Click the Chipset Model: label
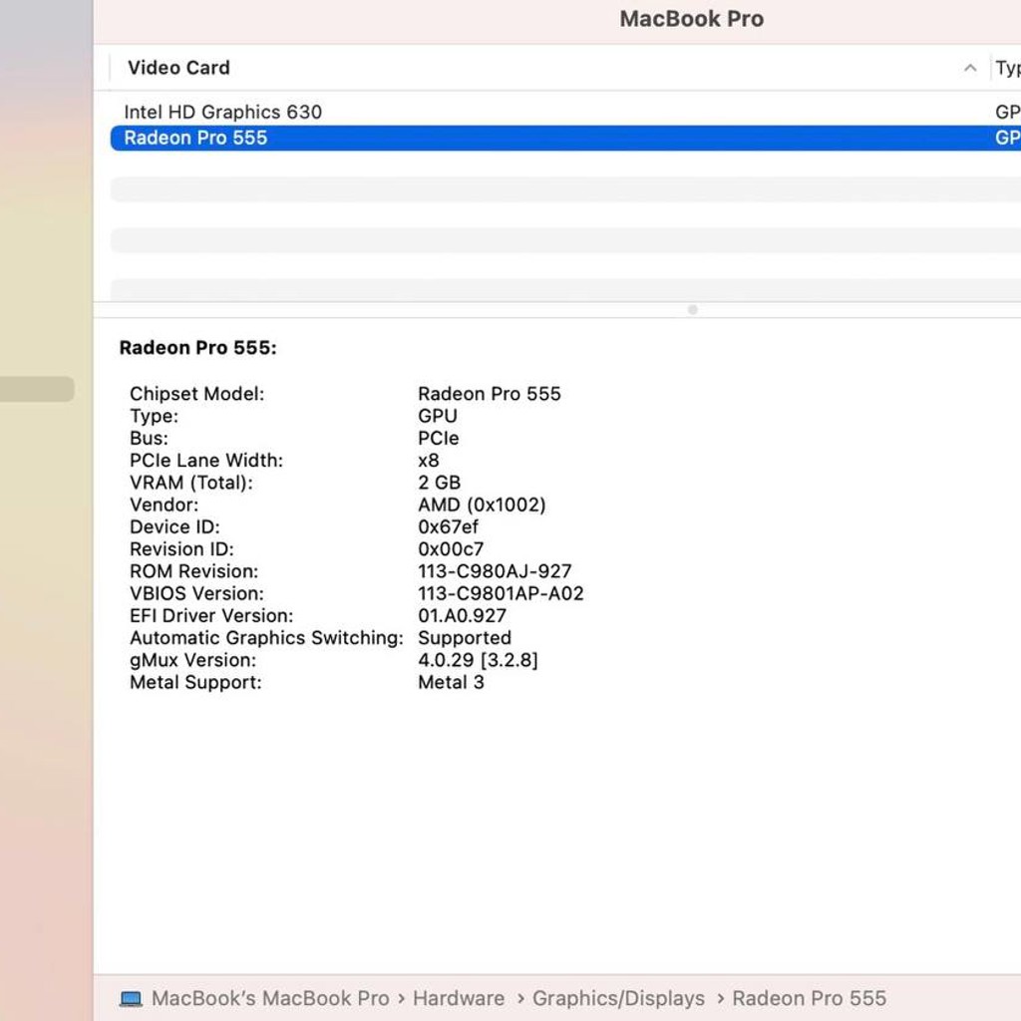The image size is (1021, 1021). point(196,394)
